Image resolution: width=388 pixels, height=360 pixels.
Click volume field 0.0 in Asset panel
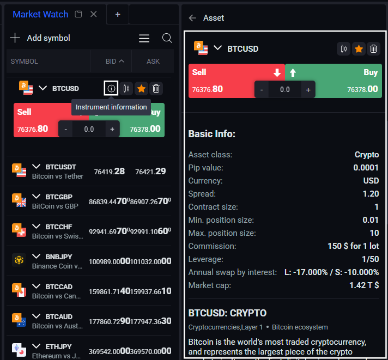[285, 89]
